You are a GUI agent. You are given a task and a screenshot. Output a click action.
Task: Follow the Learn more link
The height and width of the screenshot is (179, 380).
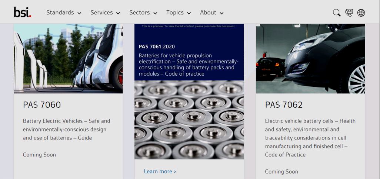(160, 171)
